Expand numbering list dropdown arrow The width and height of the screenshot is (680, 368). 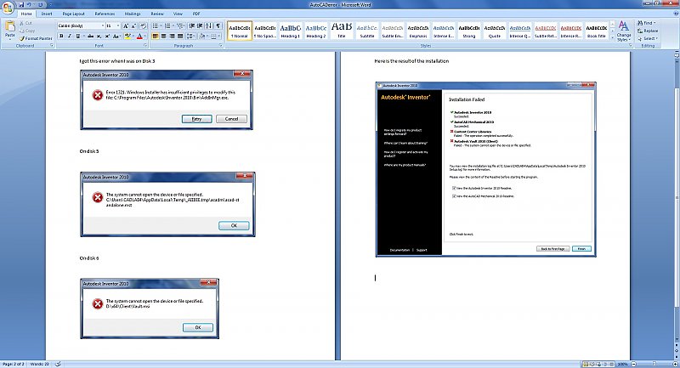[173, 26]
